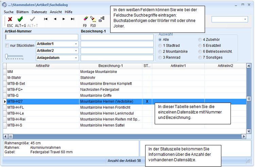Select the 'MTB-H-S' Herren Sattel row
Screen dimensions: 255x167
coord(124,125)
